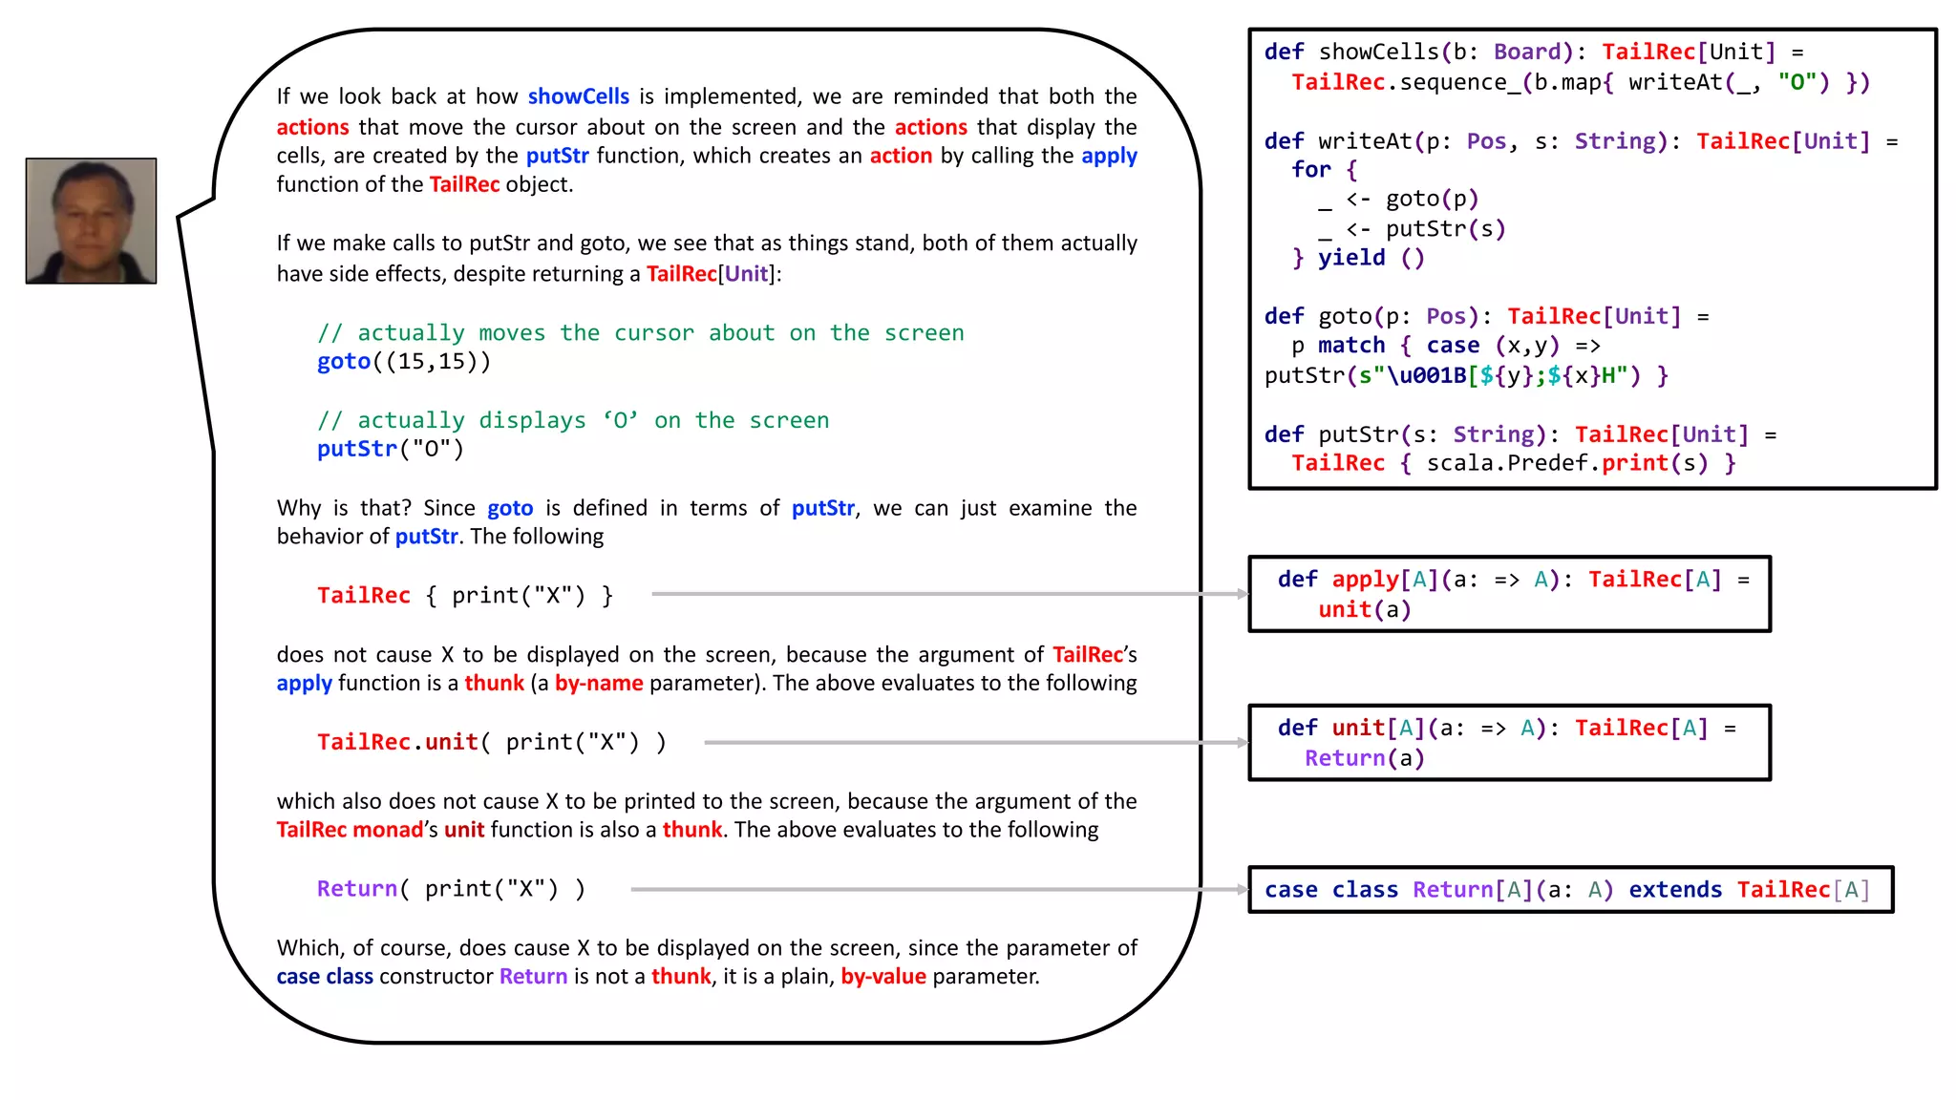Screen dimensions: 1956x1100
Task: Click the def unit code box
Action: click(x=1509, y=743)
